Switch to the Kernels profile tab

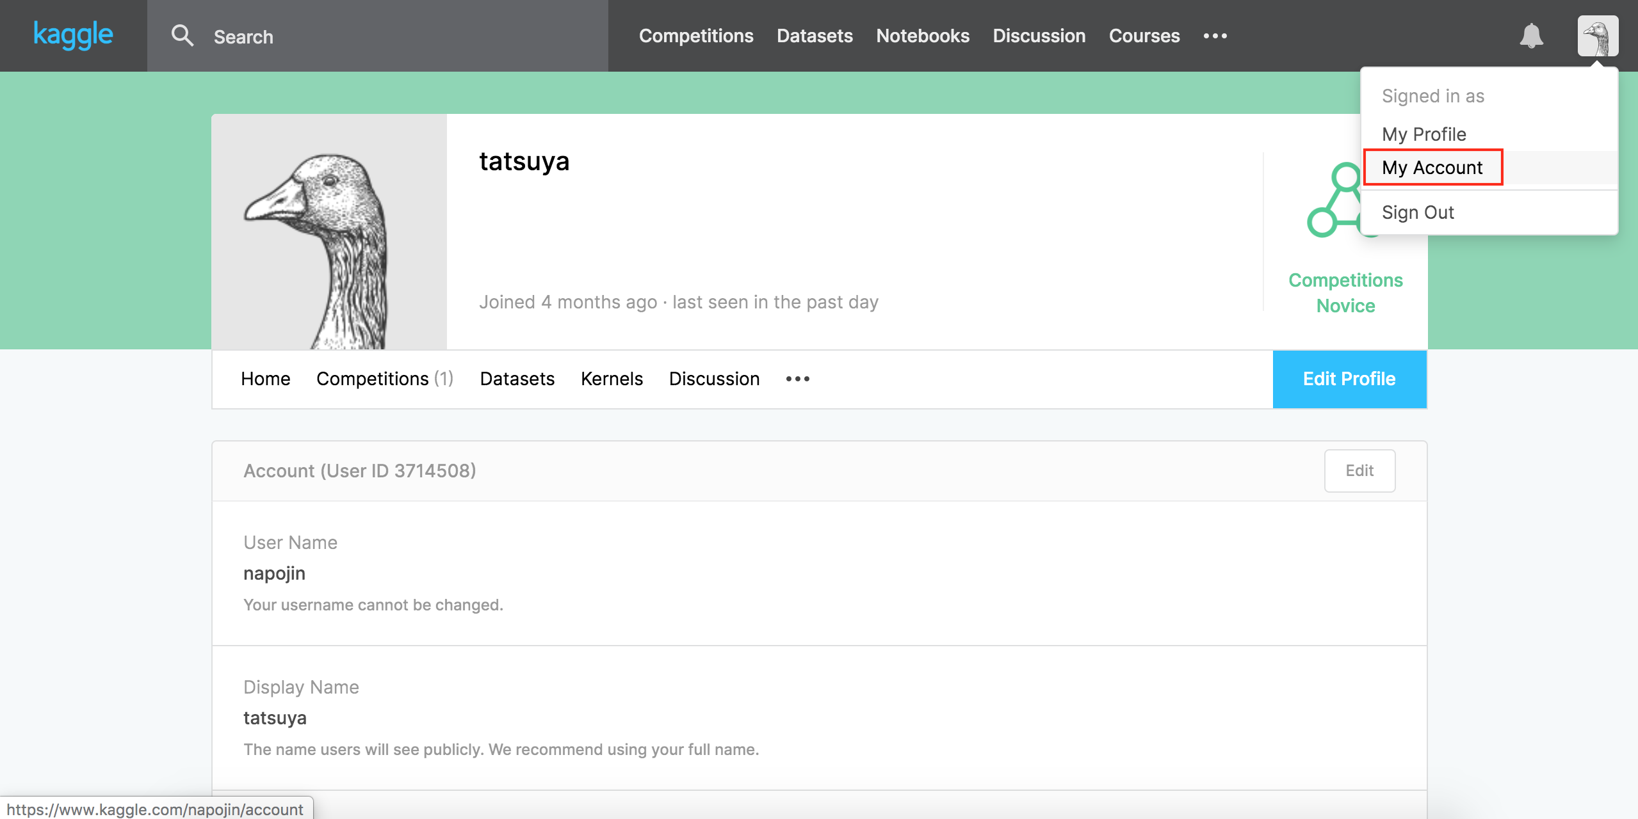pos(612,379)
